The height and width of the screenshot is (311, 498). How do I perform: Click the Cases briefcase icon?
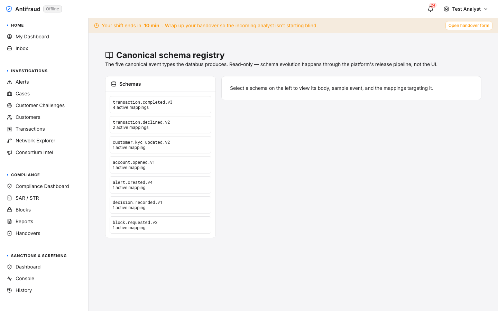[x=10, y=94]
